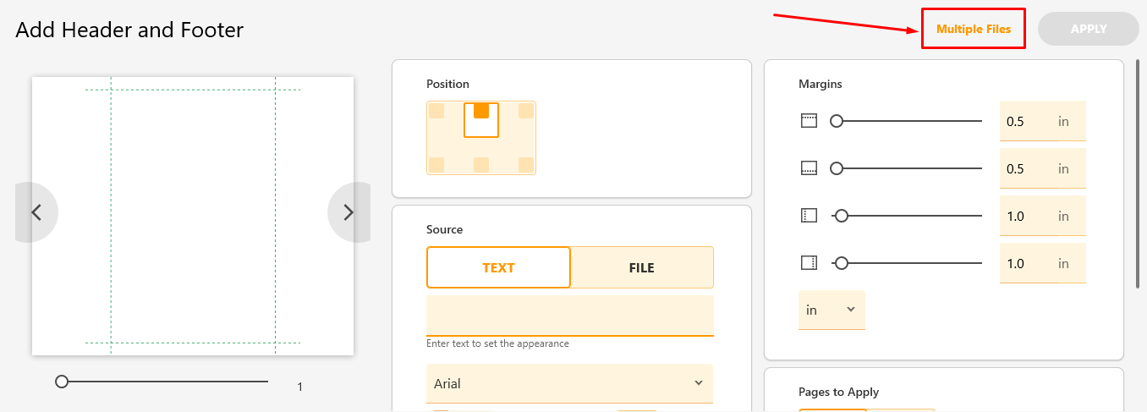Select bottom-right position square
The height and width of the screenshot is (412, 1147).
[x=525, y=164]
